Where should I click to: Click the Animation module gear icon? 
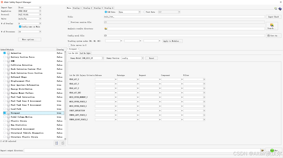[x=8, y=53]
